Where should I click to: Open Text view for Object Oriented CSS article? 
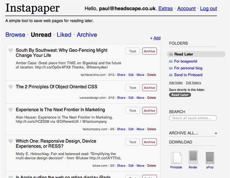coord(133,88)
